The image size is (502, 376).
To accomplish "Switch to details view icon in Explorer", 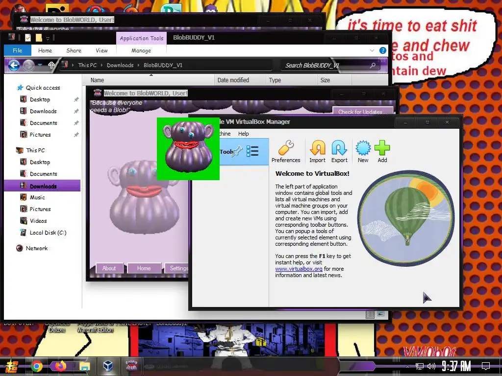I will click(370, 315).
